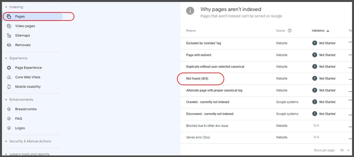Open the Not found (404) reason row

[197, 78]
